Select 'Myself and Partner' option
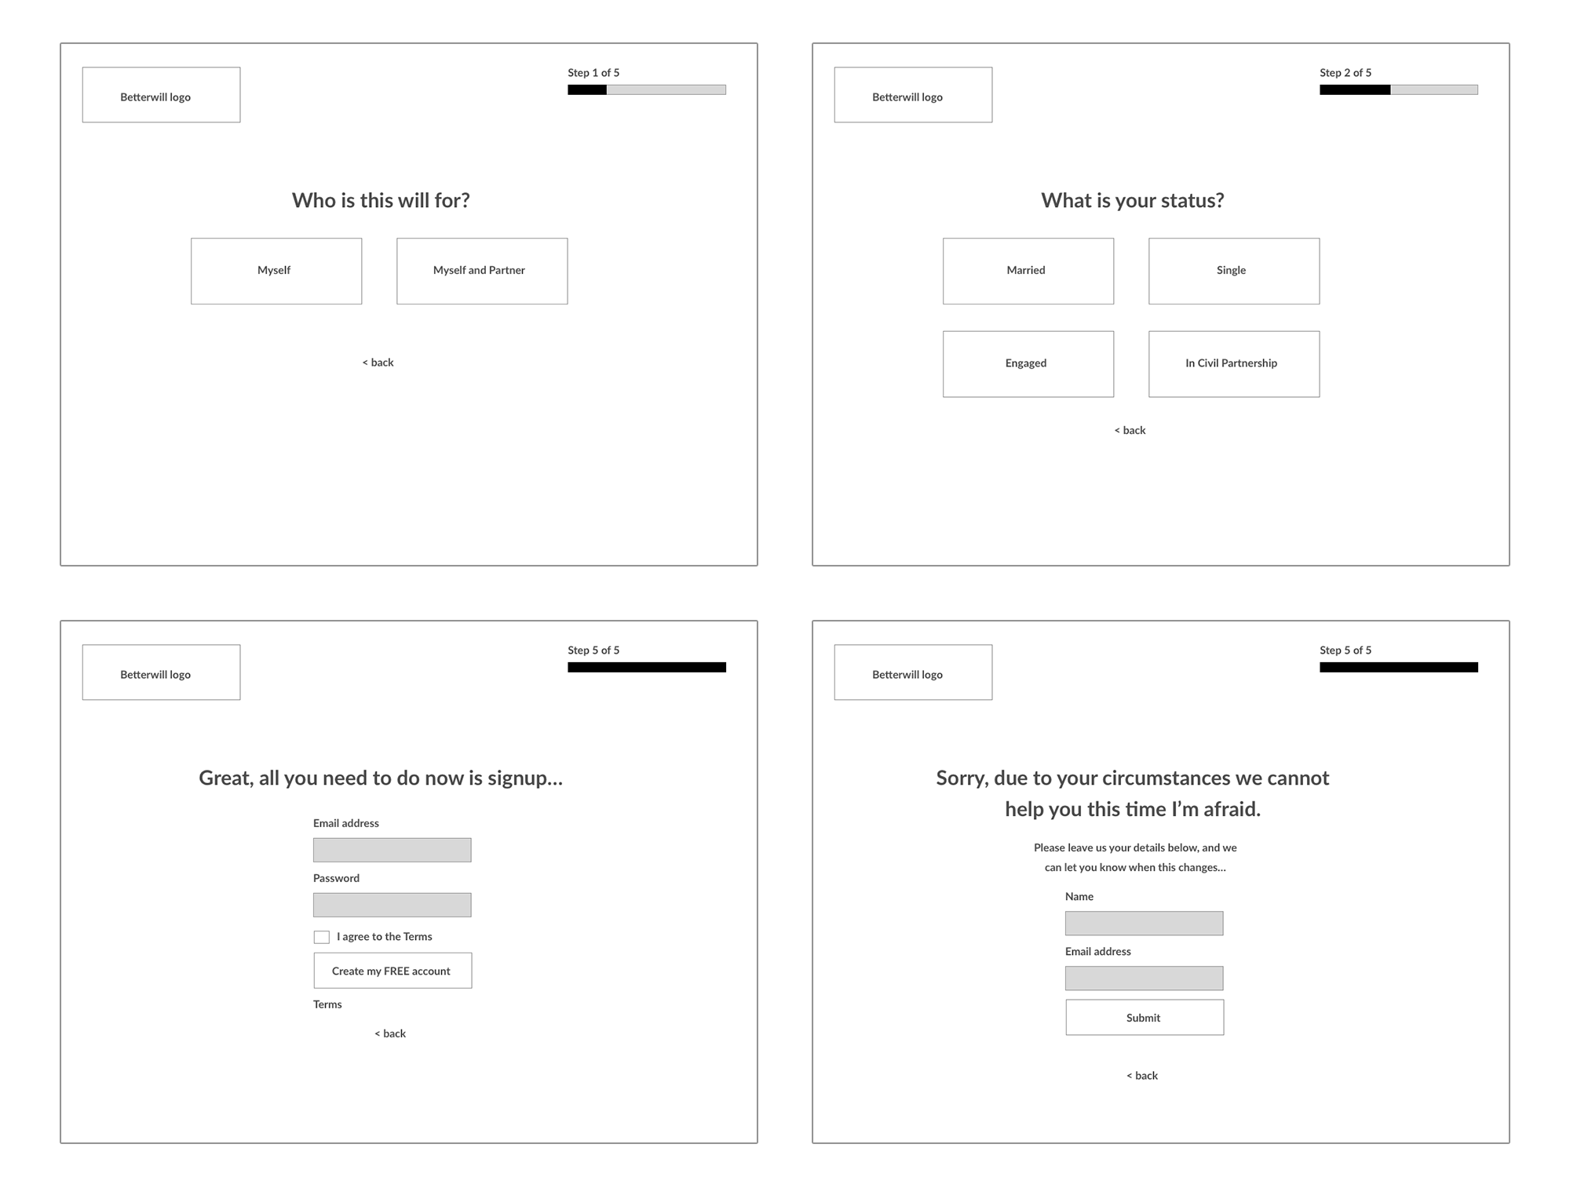1570x1177 pixels. click(480, 269)
